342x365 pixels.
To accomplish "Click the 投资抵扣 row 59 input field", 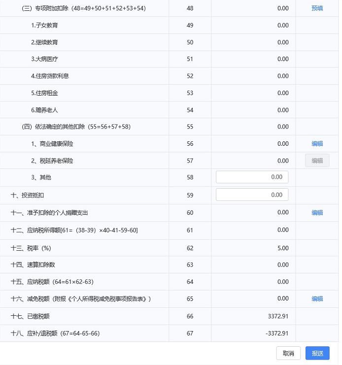I will (252, 195).
